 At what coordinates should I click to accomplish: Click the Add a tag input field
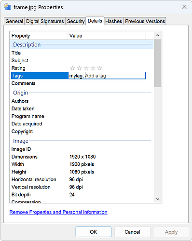pyautogui.click(x=115, y=76)
